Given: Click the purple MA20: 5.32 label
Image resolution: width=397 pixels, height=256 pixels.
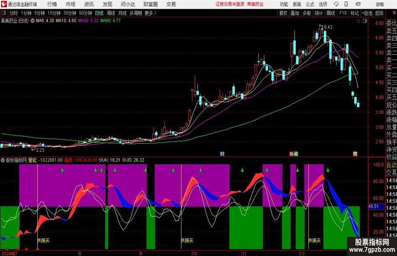Looking at the screenshot, I should (x=88, y=21).
